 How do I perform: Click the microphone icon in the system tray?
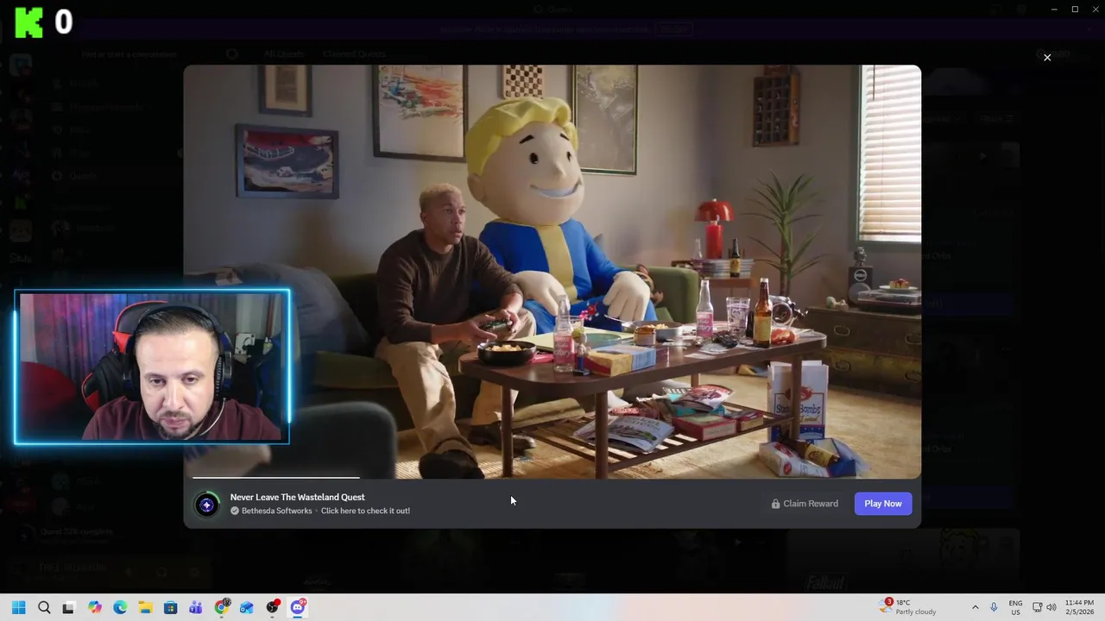coord(994,607)
